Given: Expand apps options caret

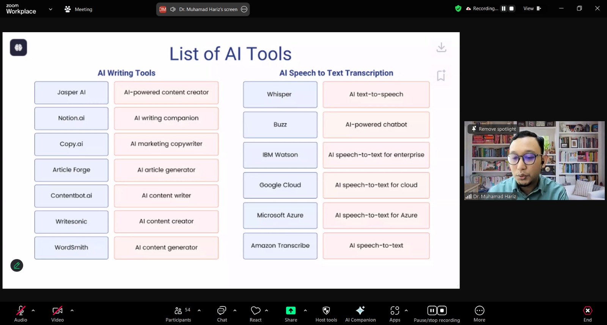Looking at the screenshot, I should (x=406, y=310).
